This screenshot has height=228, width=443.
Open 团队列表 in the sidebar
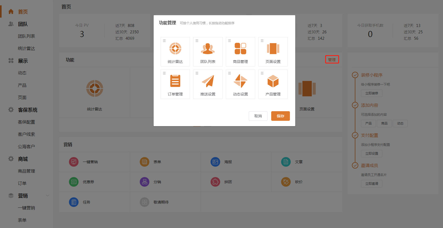[26, 36]
